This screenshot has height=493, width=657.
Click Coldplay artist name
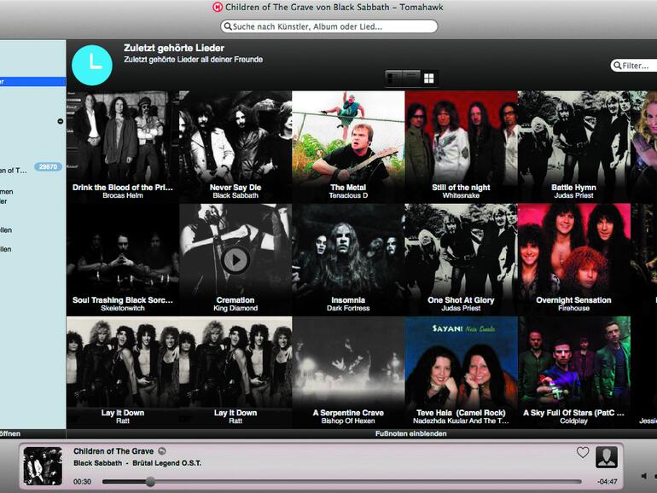pyautogui.click(x=573, y=421)
